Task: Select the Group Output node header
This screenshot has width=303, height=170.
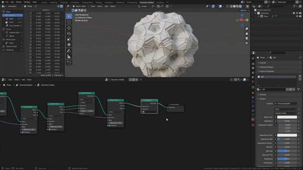Action: pos(176,104)
